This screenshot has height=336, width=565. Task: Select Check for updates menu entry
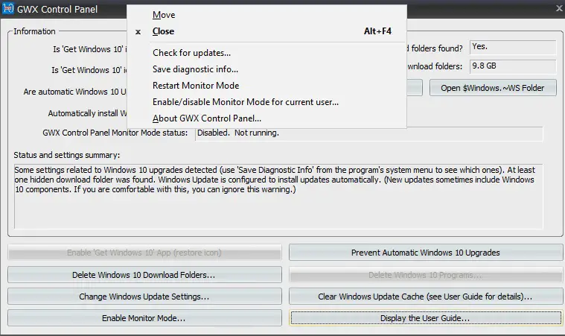click(x=266, y=53)
